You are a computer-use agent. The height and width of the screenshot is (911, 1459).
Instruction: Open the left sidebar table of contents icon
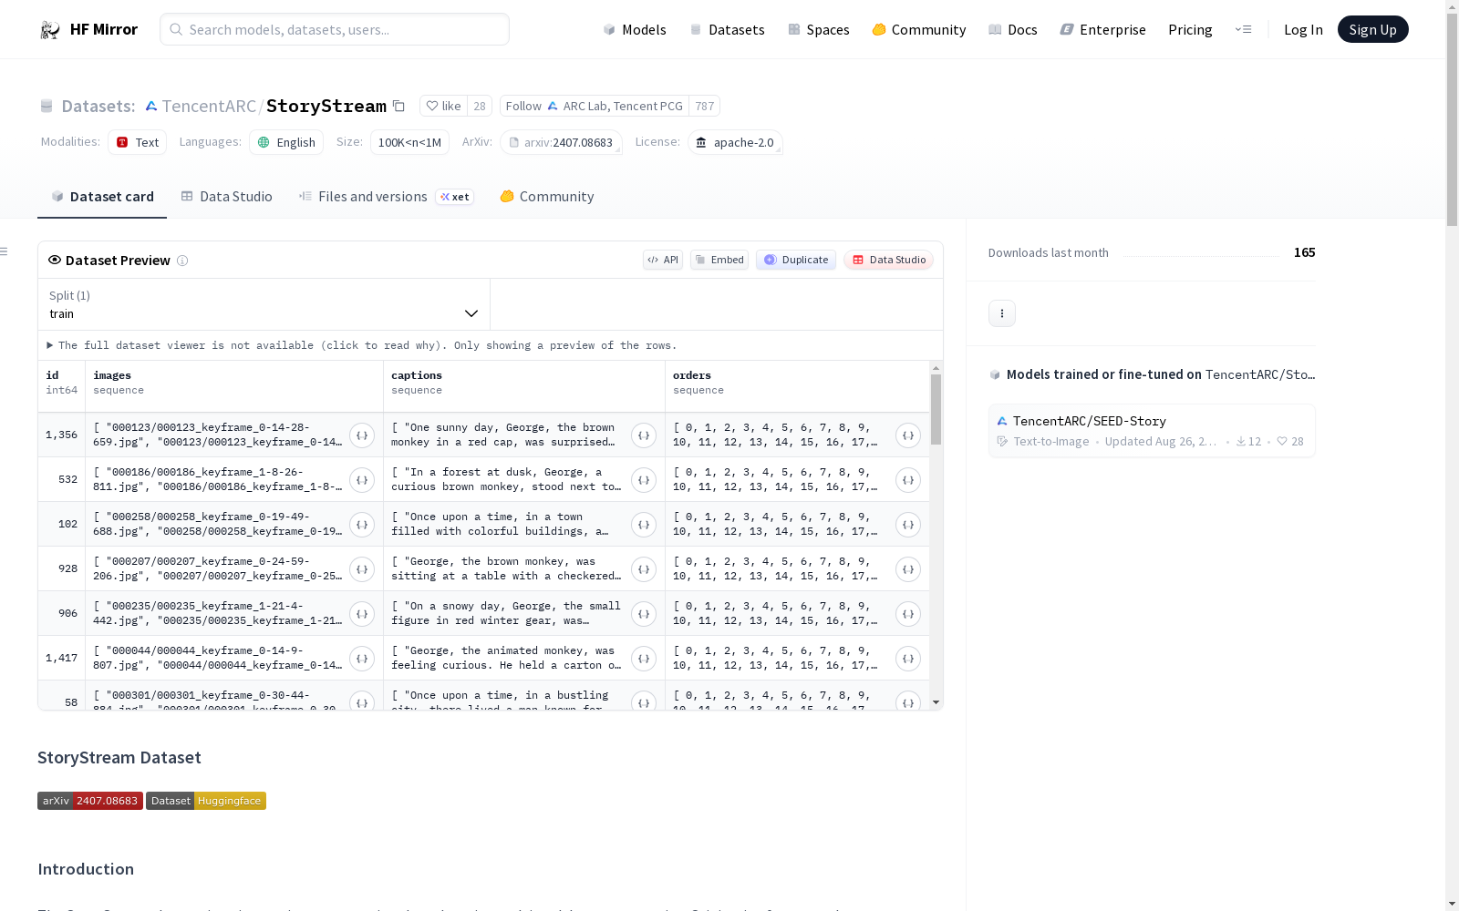5,251
